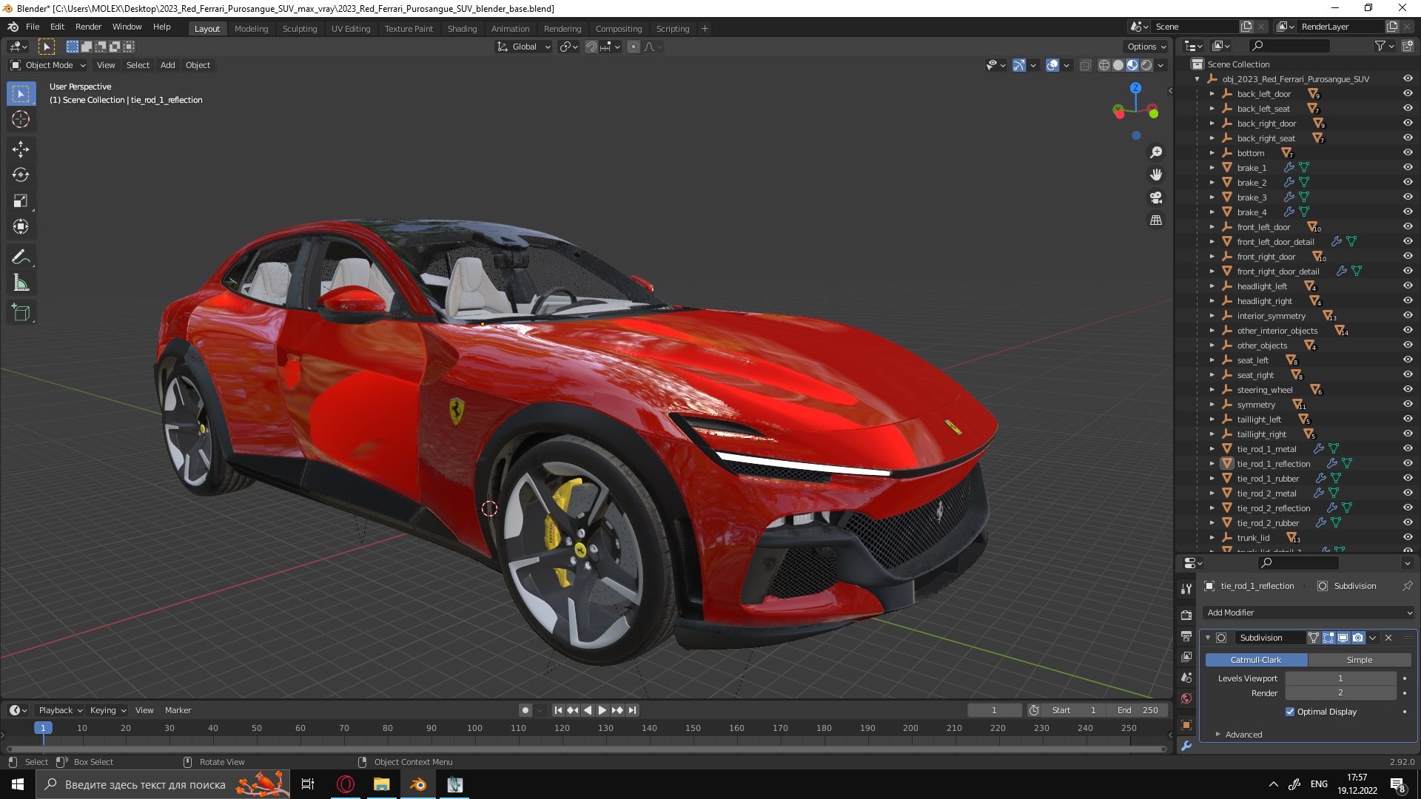
Task: Toggle camera view icon
Action: coord(1155,198)
